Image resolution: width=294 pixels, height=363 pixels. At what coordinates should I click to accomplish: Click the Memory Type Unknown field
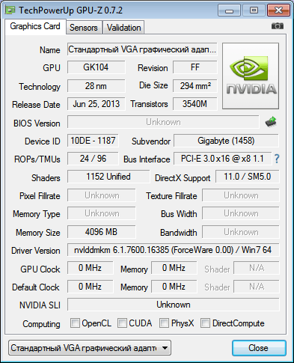102,213
